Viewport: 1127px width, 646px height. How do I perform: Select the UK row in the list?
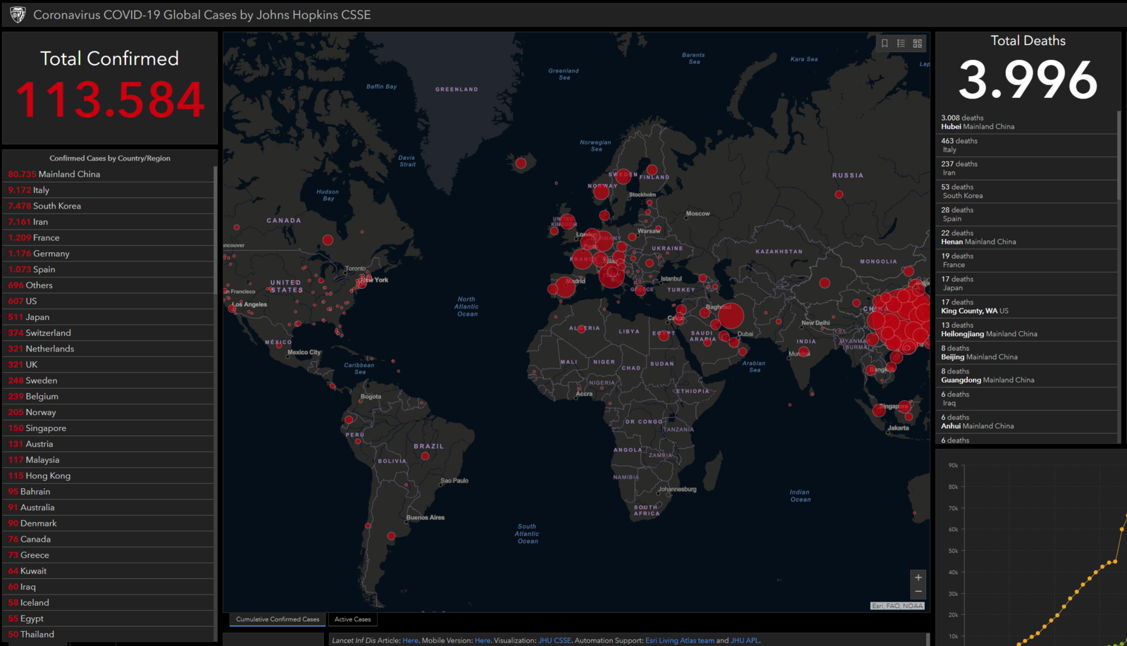(108, 364)
